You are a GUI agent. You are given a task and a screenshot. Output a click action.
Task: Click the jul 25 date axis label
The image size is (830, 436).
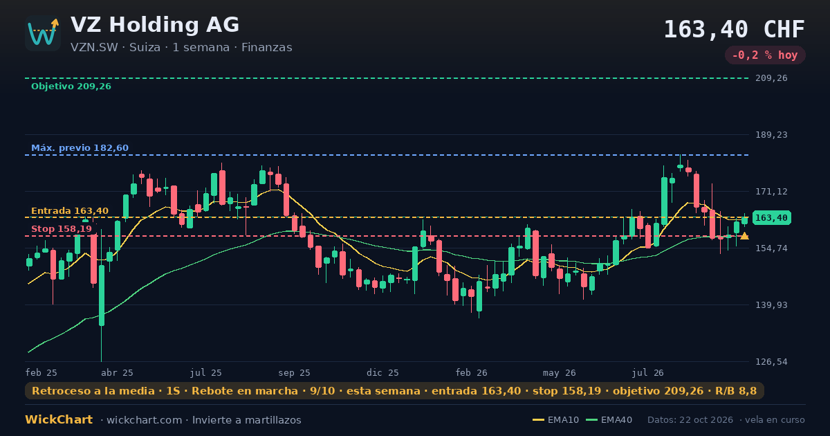click(x=206, y=372)
